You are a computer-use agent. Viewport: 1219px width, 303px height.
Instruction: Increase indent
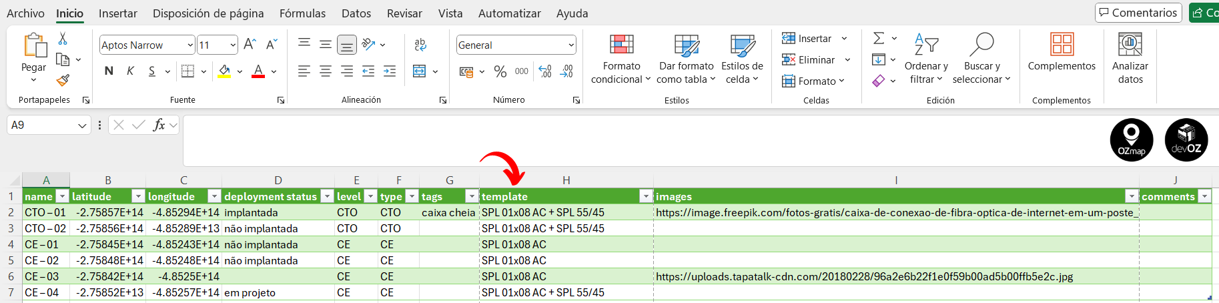[x=390, y=71]
